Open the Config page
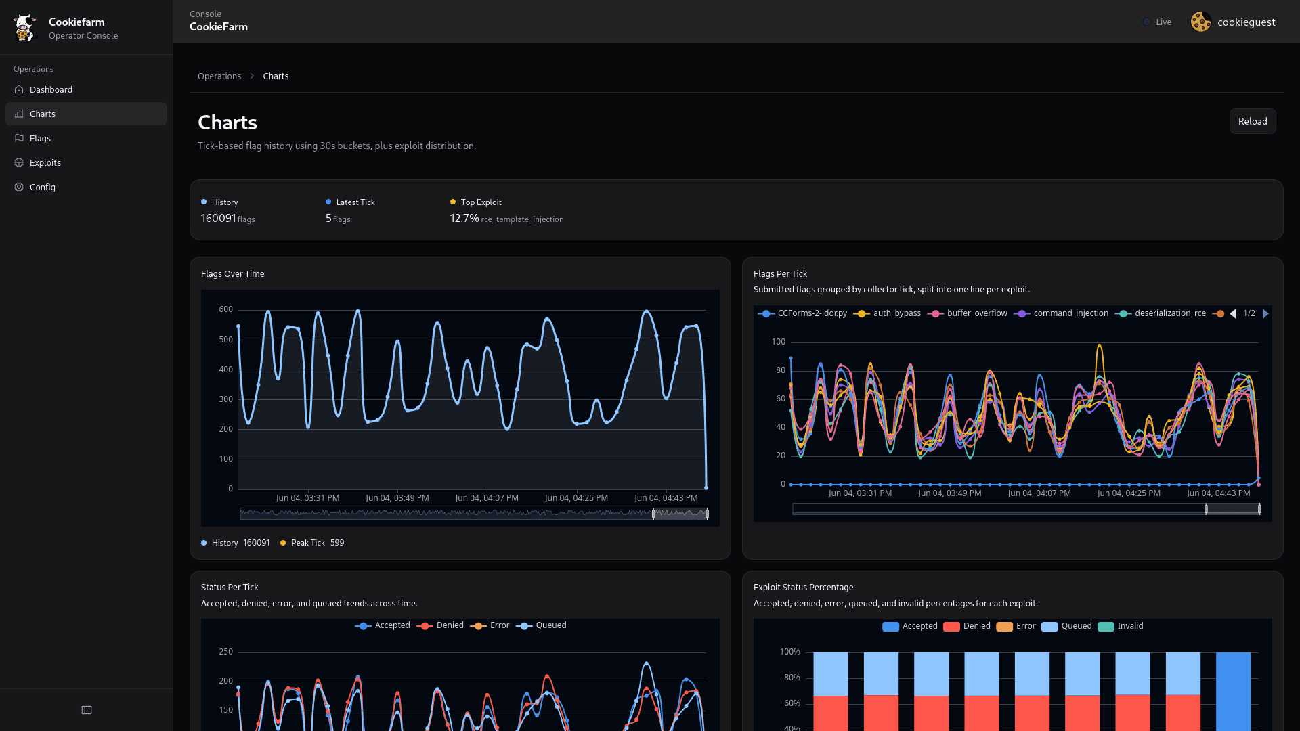 [86, 187]
